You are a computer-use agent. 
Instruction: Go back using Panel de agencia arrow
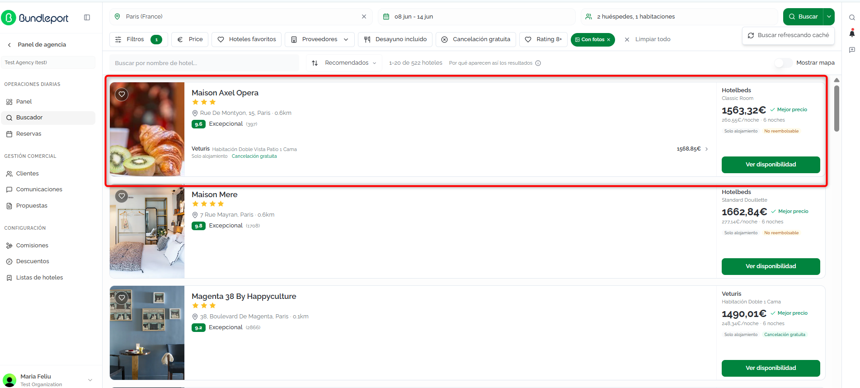click(x=9, y=45)
